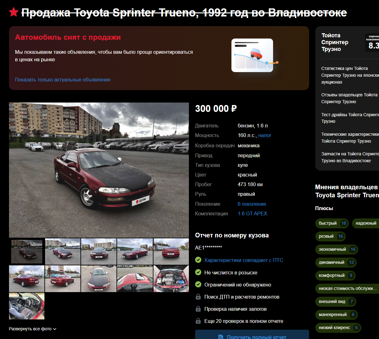This screenshot has width=379, height=339.
Task: Open the налог link next to power
Action: [265, 135]
